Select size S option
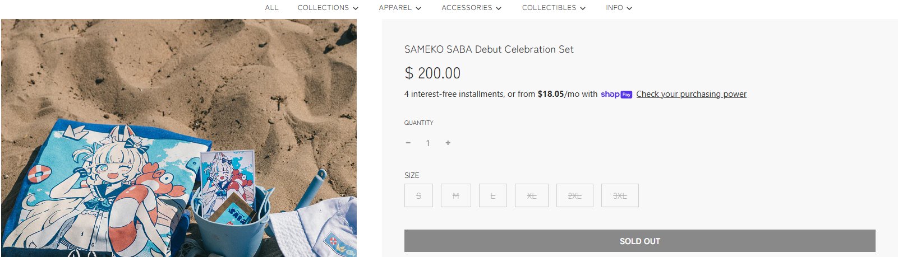This screenshot has width=898, height=257. click(x=418, y=196)
